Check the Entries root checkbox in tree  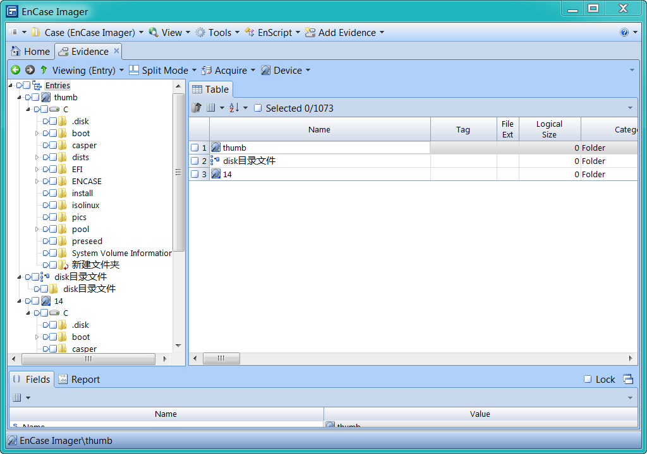(x=27, y=86)
